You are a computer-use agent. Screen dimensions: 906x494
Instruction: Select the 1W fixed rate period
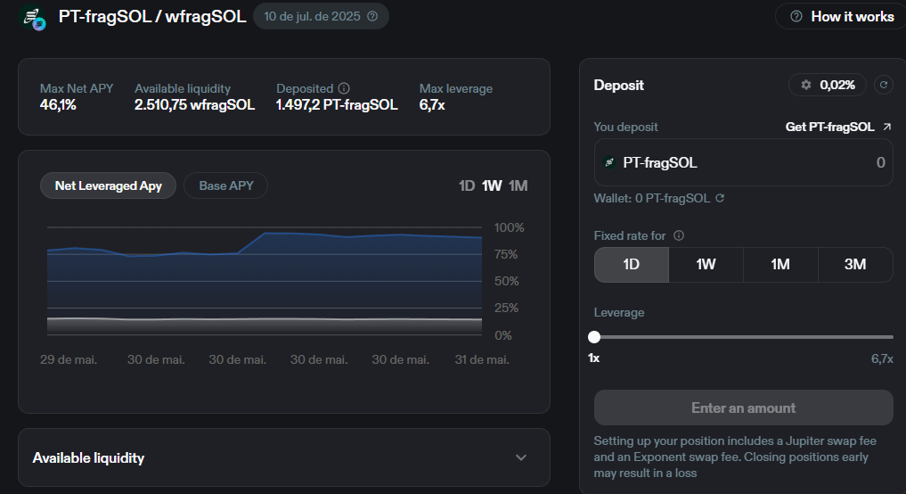tap(706, 264)
